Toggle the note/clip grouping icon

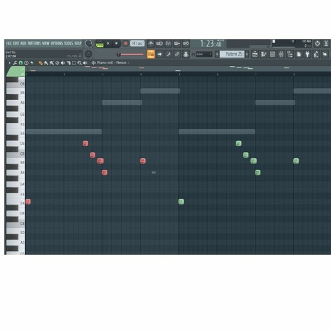pyautogui.click(x=168, y=54)
